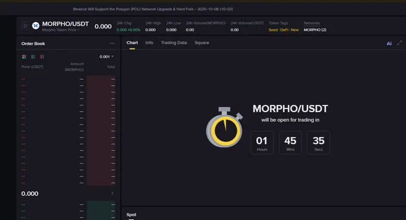This screenshot has height=220, width=406.
Task: Show both buy and sell orders view
Action: (x=24, y=57)
